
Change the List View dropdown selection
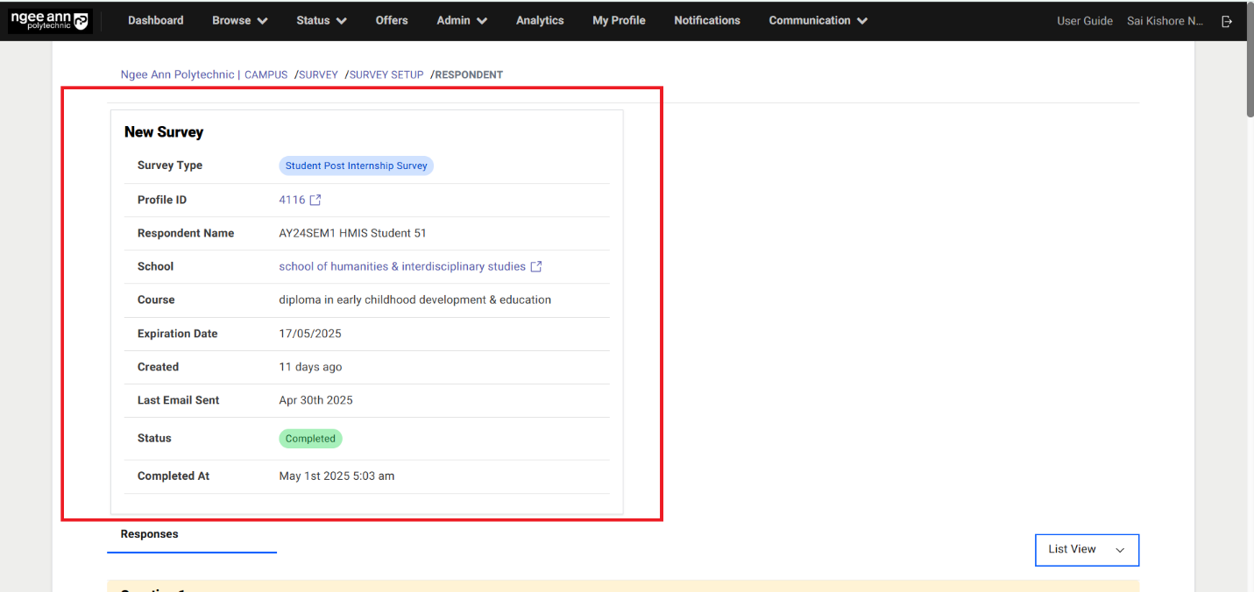[1087, 550]
